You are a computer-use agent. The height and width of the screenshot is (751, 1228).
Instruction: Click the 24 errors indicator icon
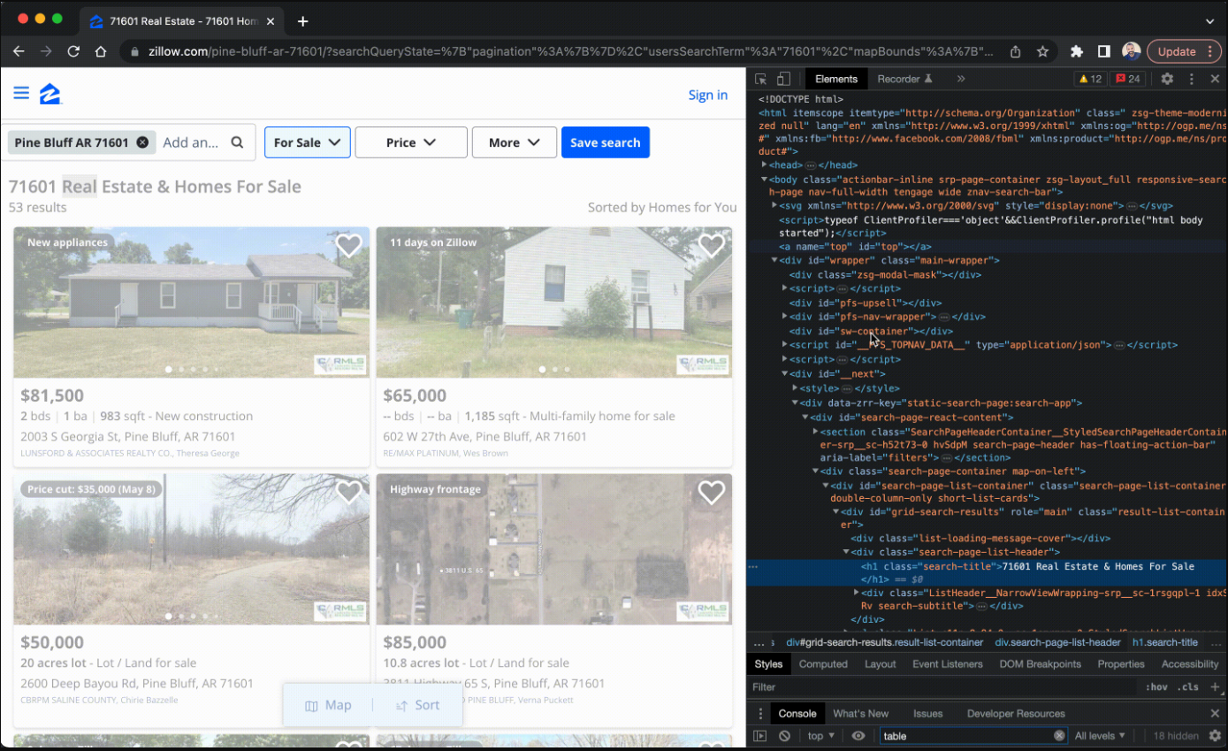pyautogui.click(x=1129, y=79)
